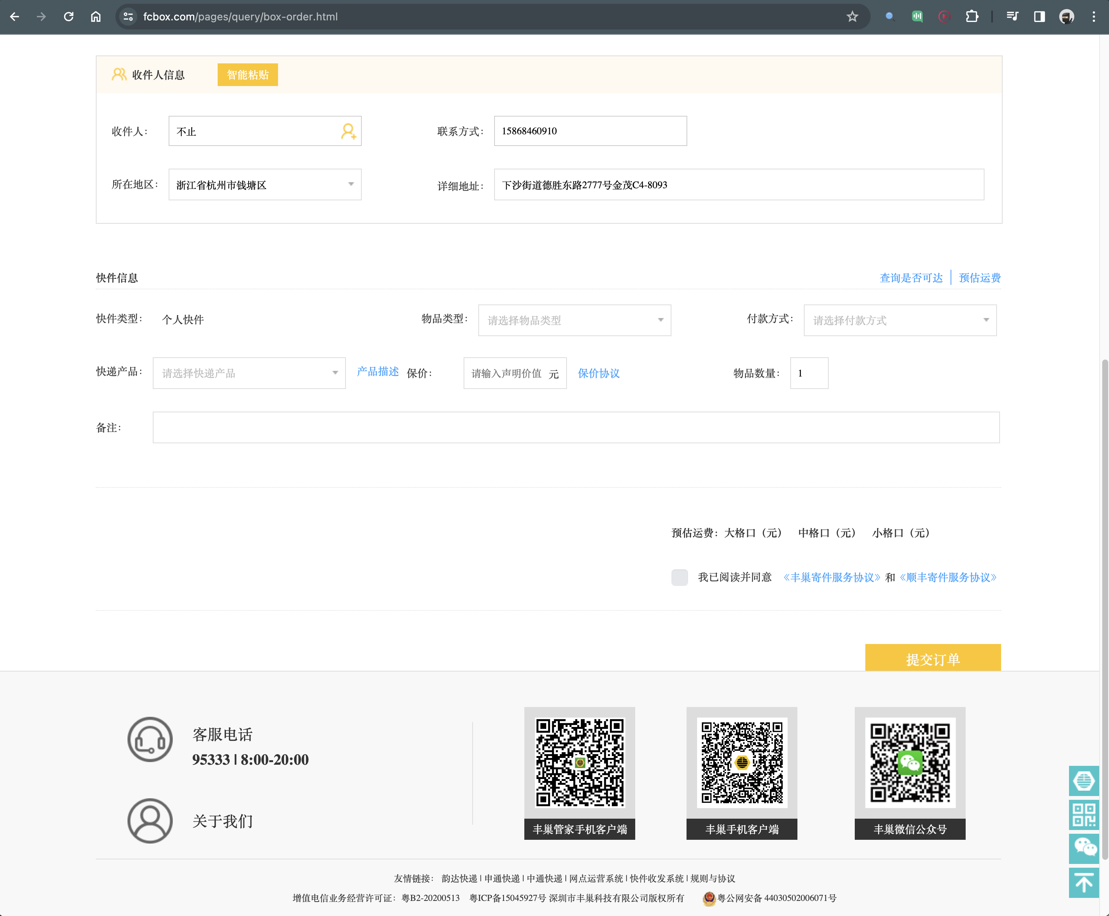Toggle the browser side panel
Viewport: 1109px width, 916px height.
point(1039,16)
